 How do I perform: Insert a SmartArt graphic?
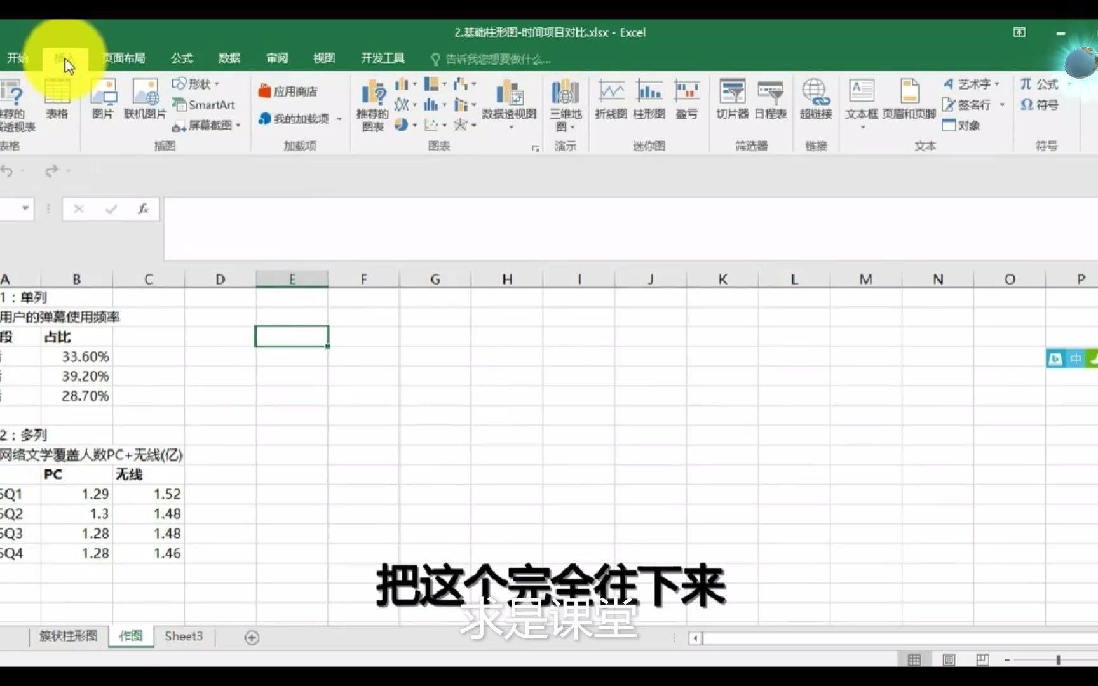click(x=204, y=105)
